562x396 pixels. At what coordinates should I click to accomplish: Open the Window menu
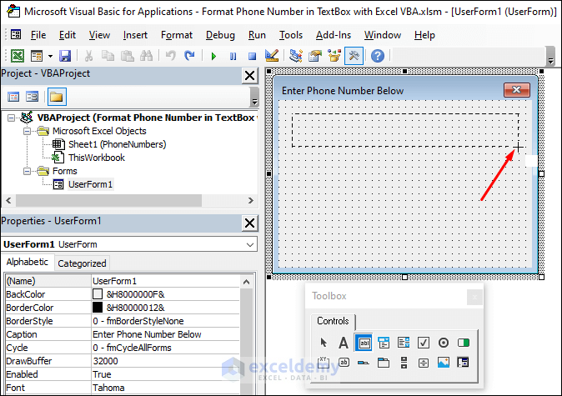(383, 35)
